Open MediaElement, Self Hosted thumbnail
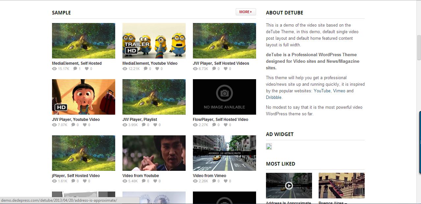This screenshot has height=204, width=421. (x=84, y=41)
